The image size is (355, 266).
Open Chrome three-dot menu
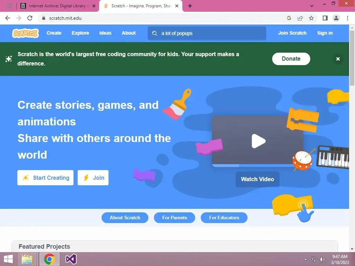click(347, 18)
